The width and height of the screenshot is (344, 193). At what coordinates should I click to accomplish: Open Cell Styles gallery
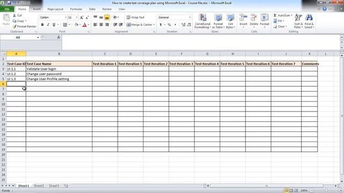click(x=231, y=21)
